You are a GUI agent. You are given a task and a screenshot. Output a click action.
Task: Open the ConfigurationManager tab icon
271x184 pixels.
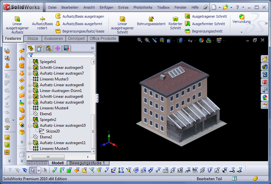coord(49,48)
